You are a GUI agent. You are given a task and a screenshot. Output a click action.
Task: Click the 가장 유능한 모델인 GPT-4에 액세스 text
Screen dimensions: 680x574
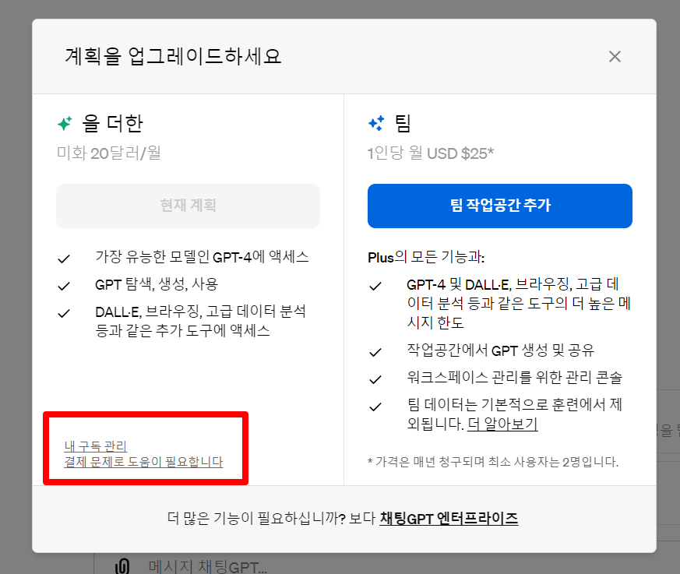(202, 257)
